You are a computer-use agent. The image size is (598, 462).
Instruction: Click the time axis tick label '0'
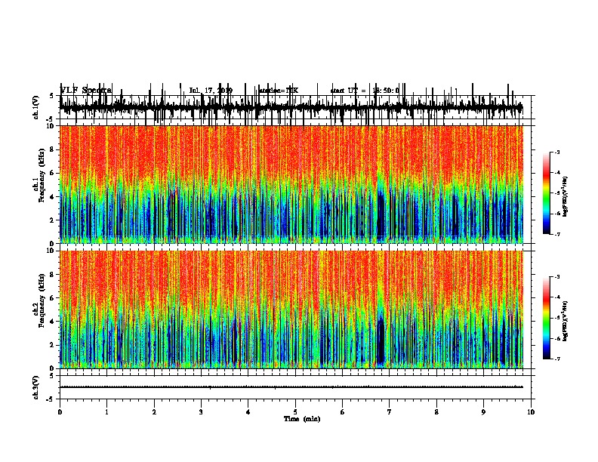coord(60,411)
